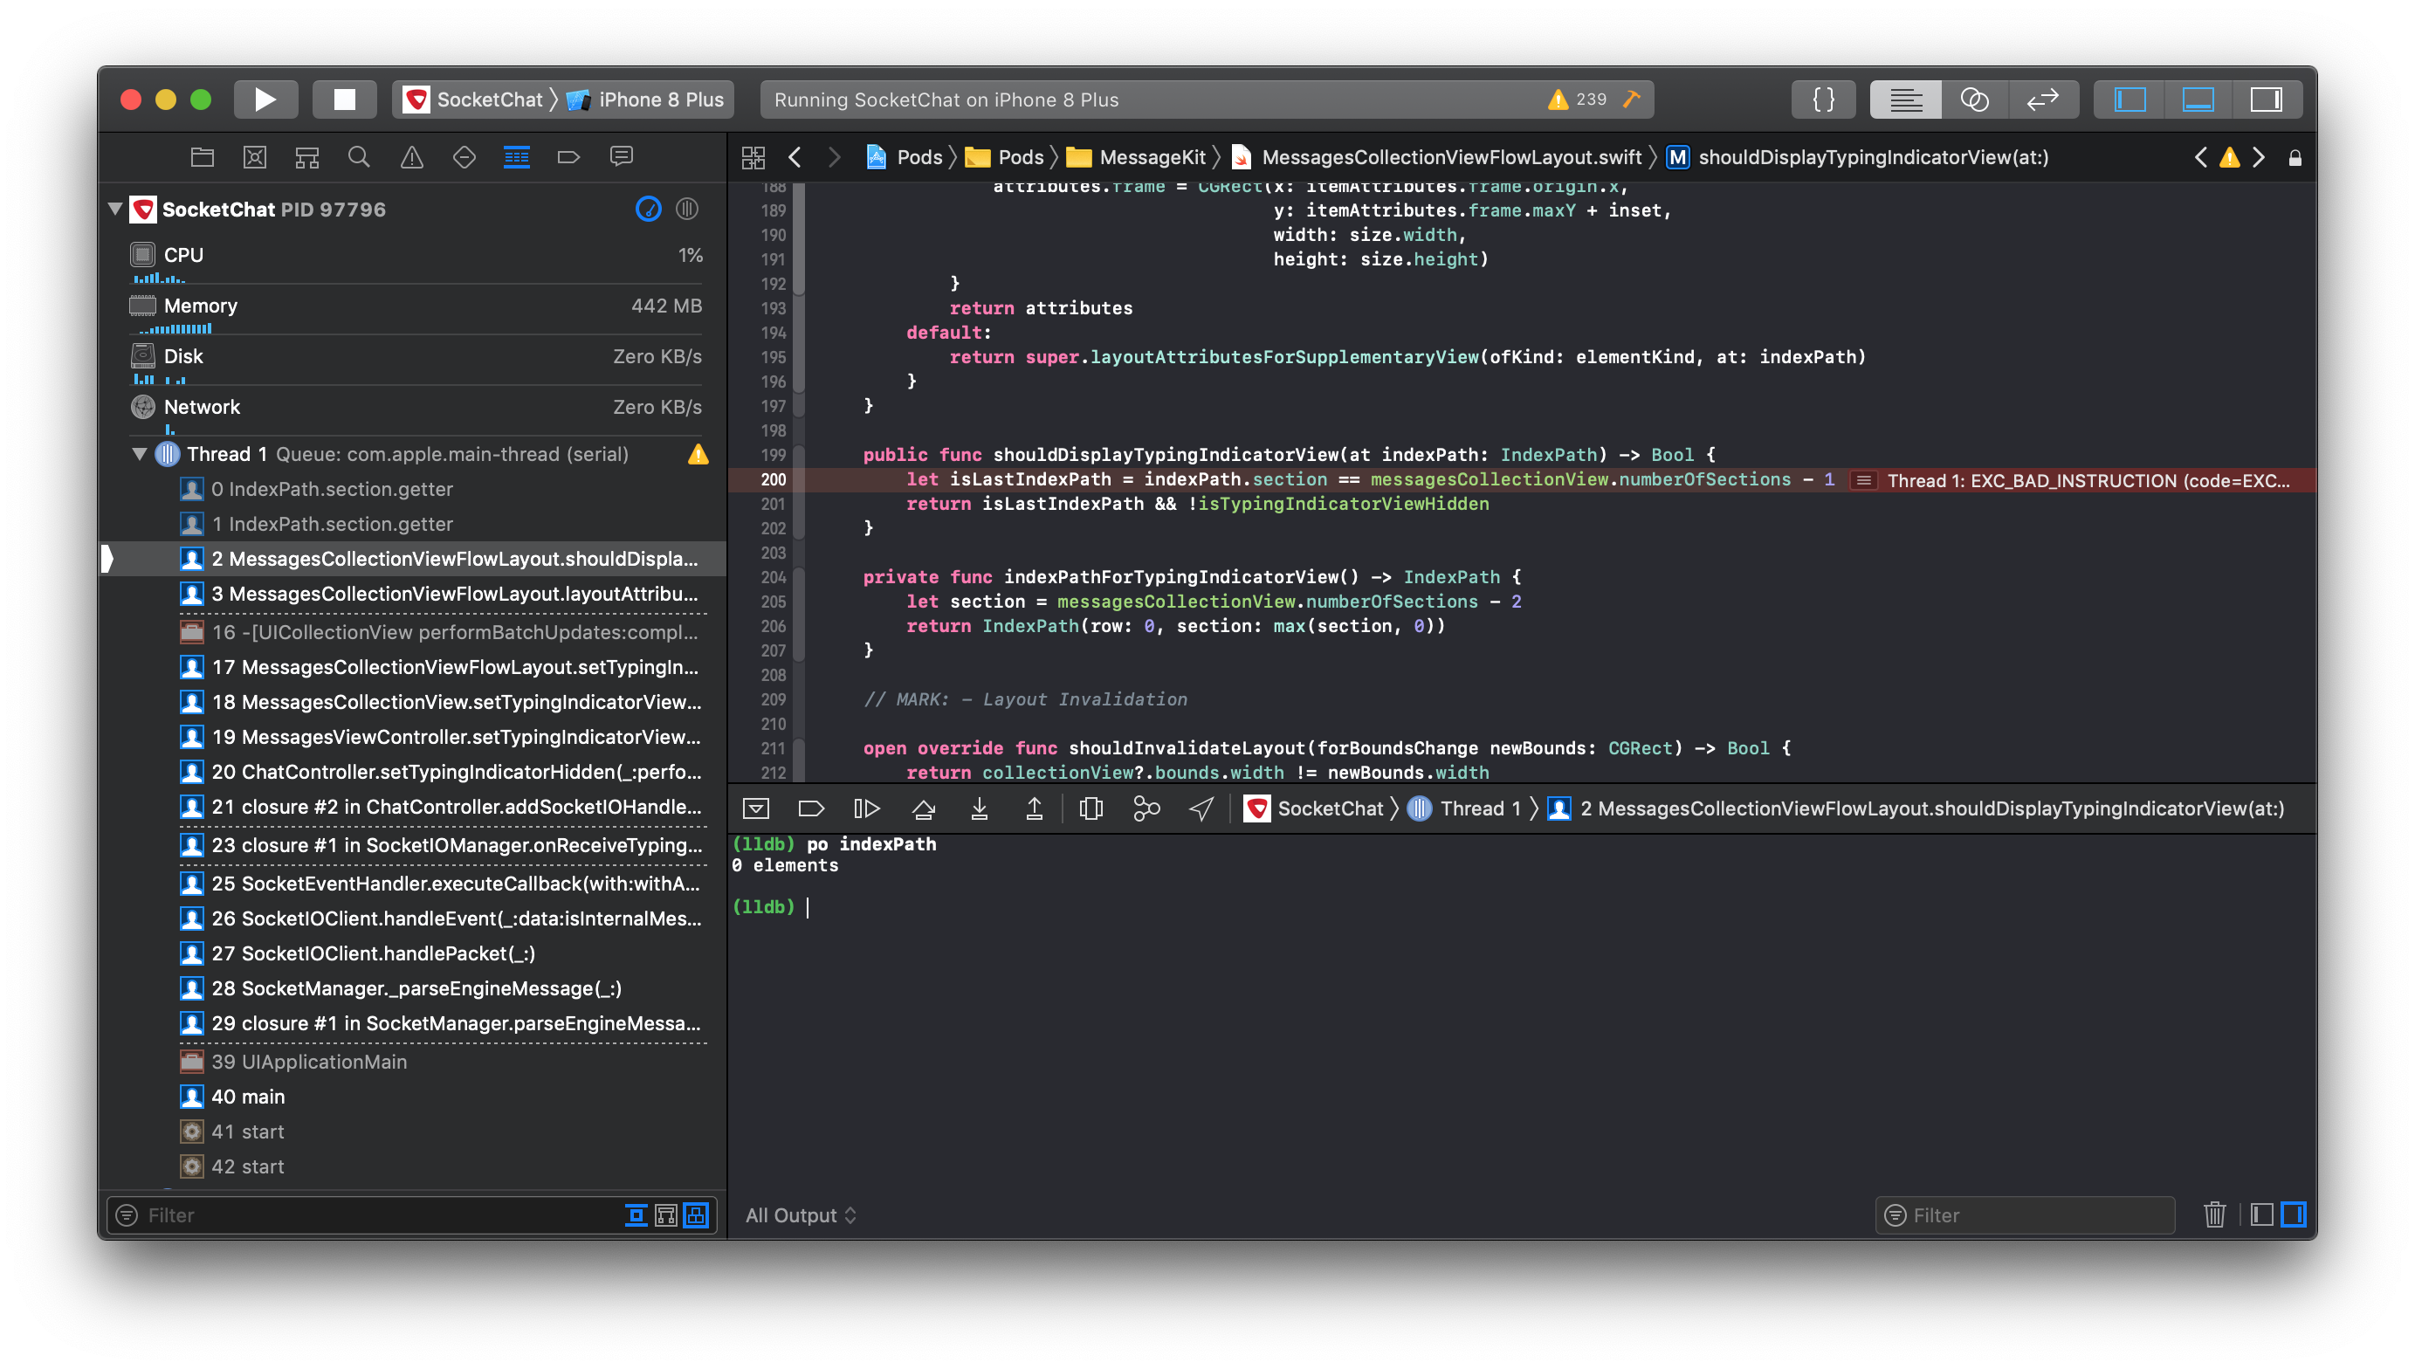Open the Report navigator tab
The width and height of the screenshot is (2415, 1369).
(622, 157)
